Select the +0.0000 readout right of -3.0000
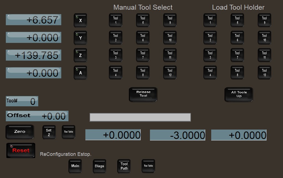Image resolution: width=283 pixels, height=178 pixels. pyautogui.click(x=239, y=135)
